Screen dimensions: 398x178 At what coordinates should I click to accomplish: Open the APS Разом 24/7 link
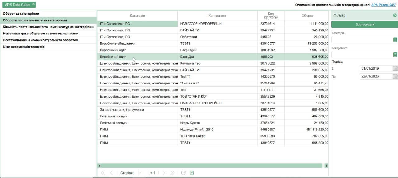click(383, 5)
